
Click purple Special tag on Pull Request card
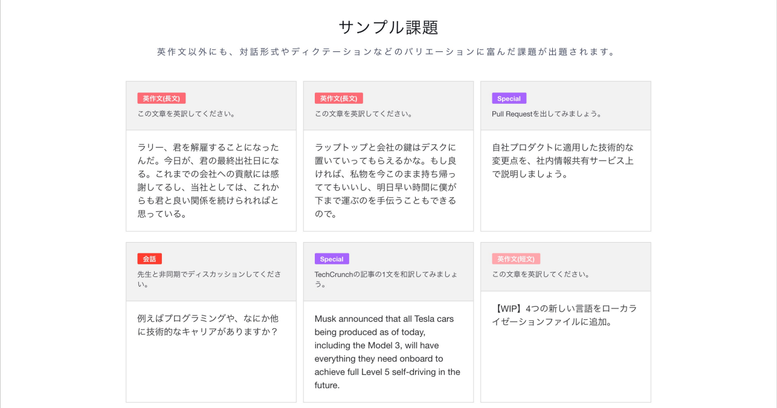coord(509,98)
